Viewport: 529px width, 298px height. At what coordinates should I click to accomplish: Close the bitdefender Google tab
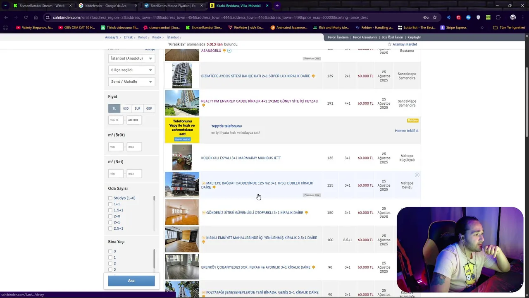click(136, 6)
